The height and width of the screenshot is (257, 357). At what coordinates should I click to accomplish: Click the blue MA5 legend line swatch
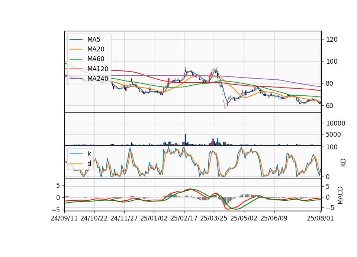[76, 40]
